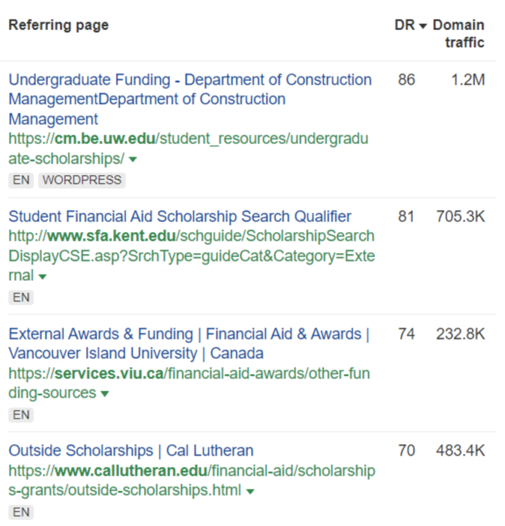Open the www.callutheran.edu outside-scholarships URL
The height and width of the screenshot is (526, 505).
click(x=192, y=480)
